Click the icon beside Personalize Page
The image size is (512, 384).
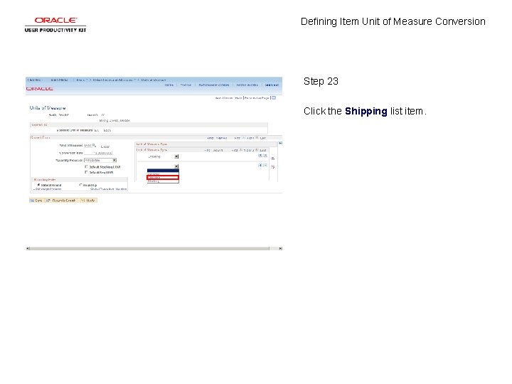pos(274,97)
